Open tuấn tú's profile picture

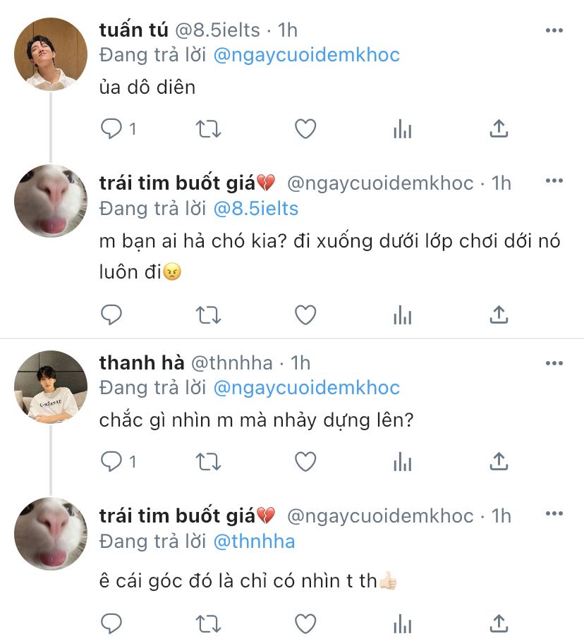(51, 54)
